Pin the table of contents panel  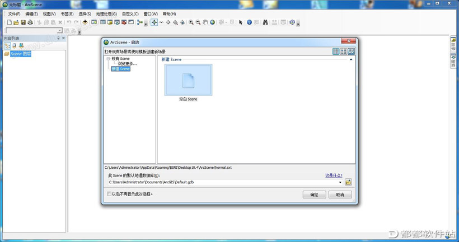click(58, 38)
